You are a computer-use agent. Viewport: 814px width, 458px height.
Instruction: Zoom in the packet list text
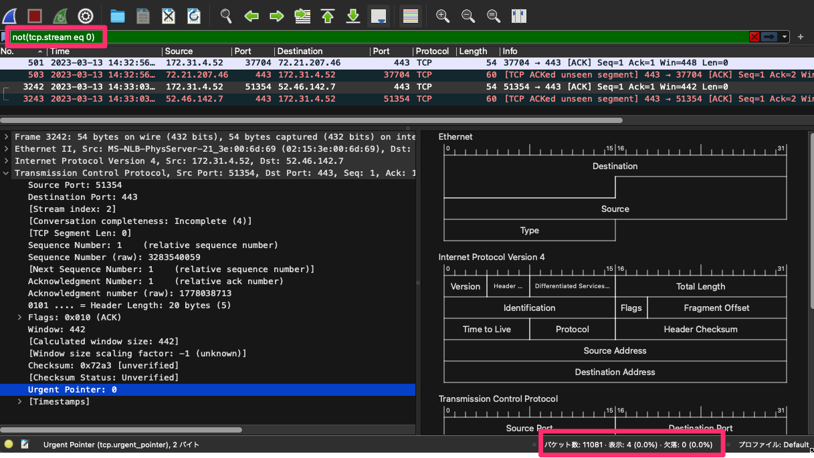(x=442, y=16)
